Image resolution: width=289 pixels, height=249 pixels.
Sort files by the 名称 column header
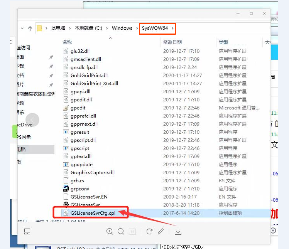click(67, 42)
